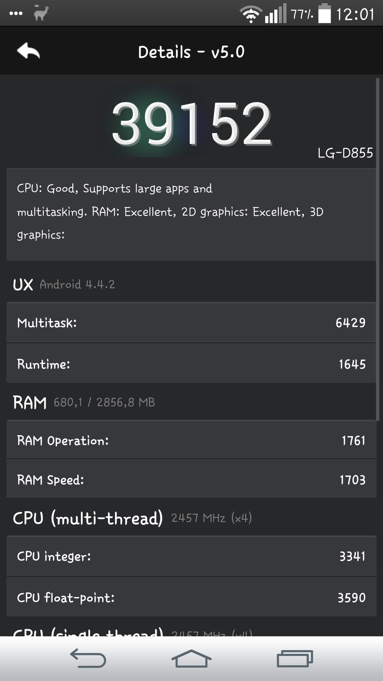Tap the cellular signal bars icon
The width and height of the screenshot is (383, 681).
275,14
